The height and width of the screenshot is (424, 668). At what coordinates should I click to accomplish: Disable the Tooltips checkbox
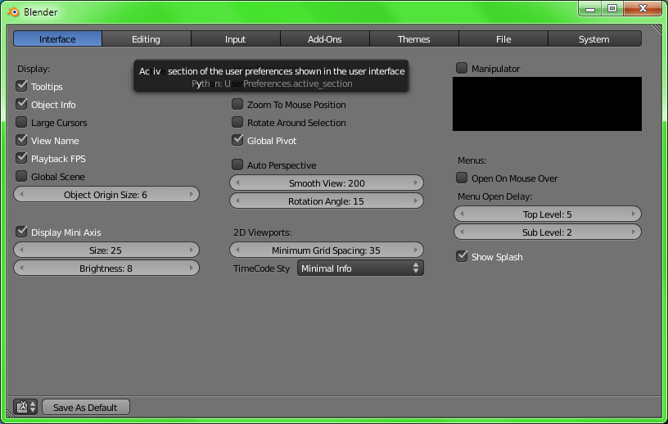21,86
